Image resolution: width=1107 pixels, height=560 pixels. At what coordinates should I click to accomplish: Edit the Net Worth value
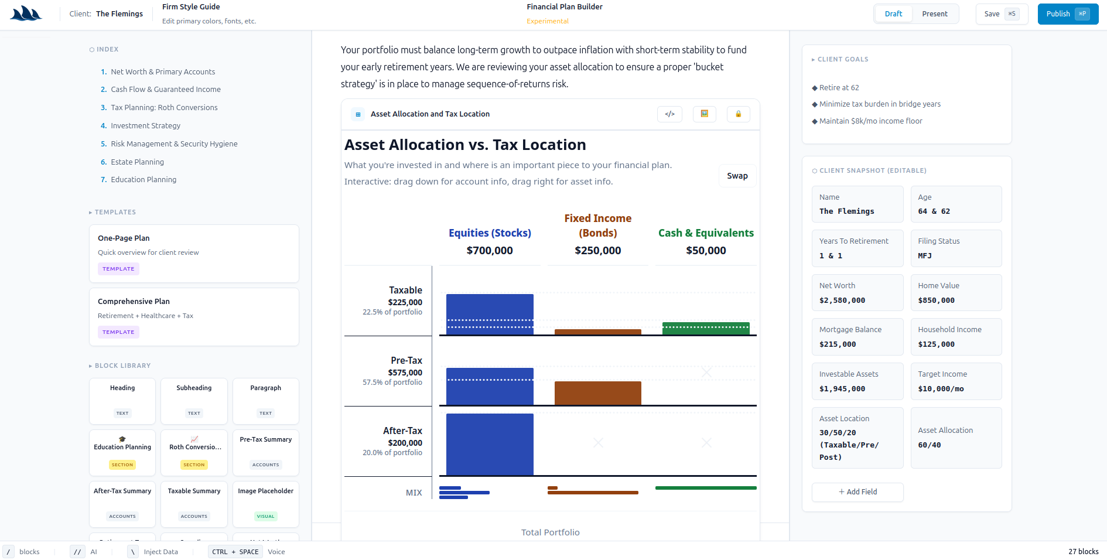[x=857, y=293]
